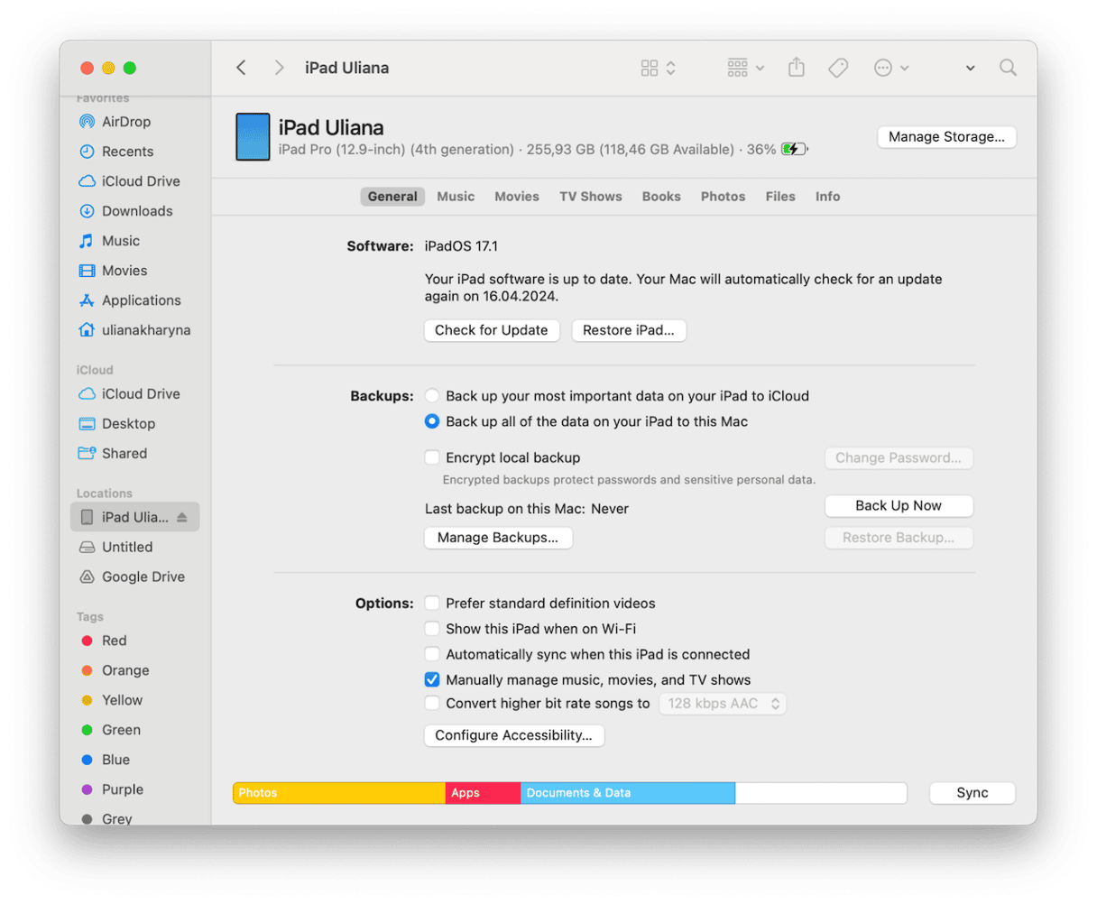The image size is (1097, 904).
Task: Switch to the Music tab
Action: pos(456,197)
